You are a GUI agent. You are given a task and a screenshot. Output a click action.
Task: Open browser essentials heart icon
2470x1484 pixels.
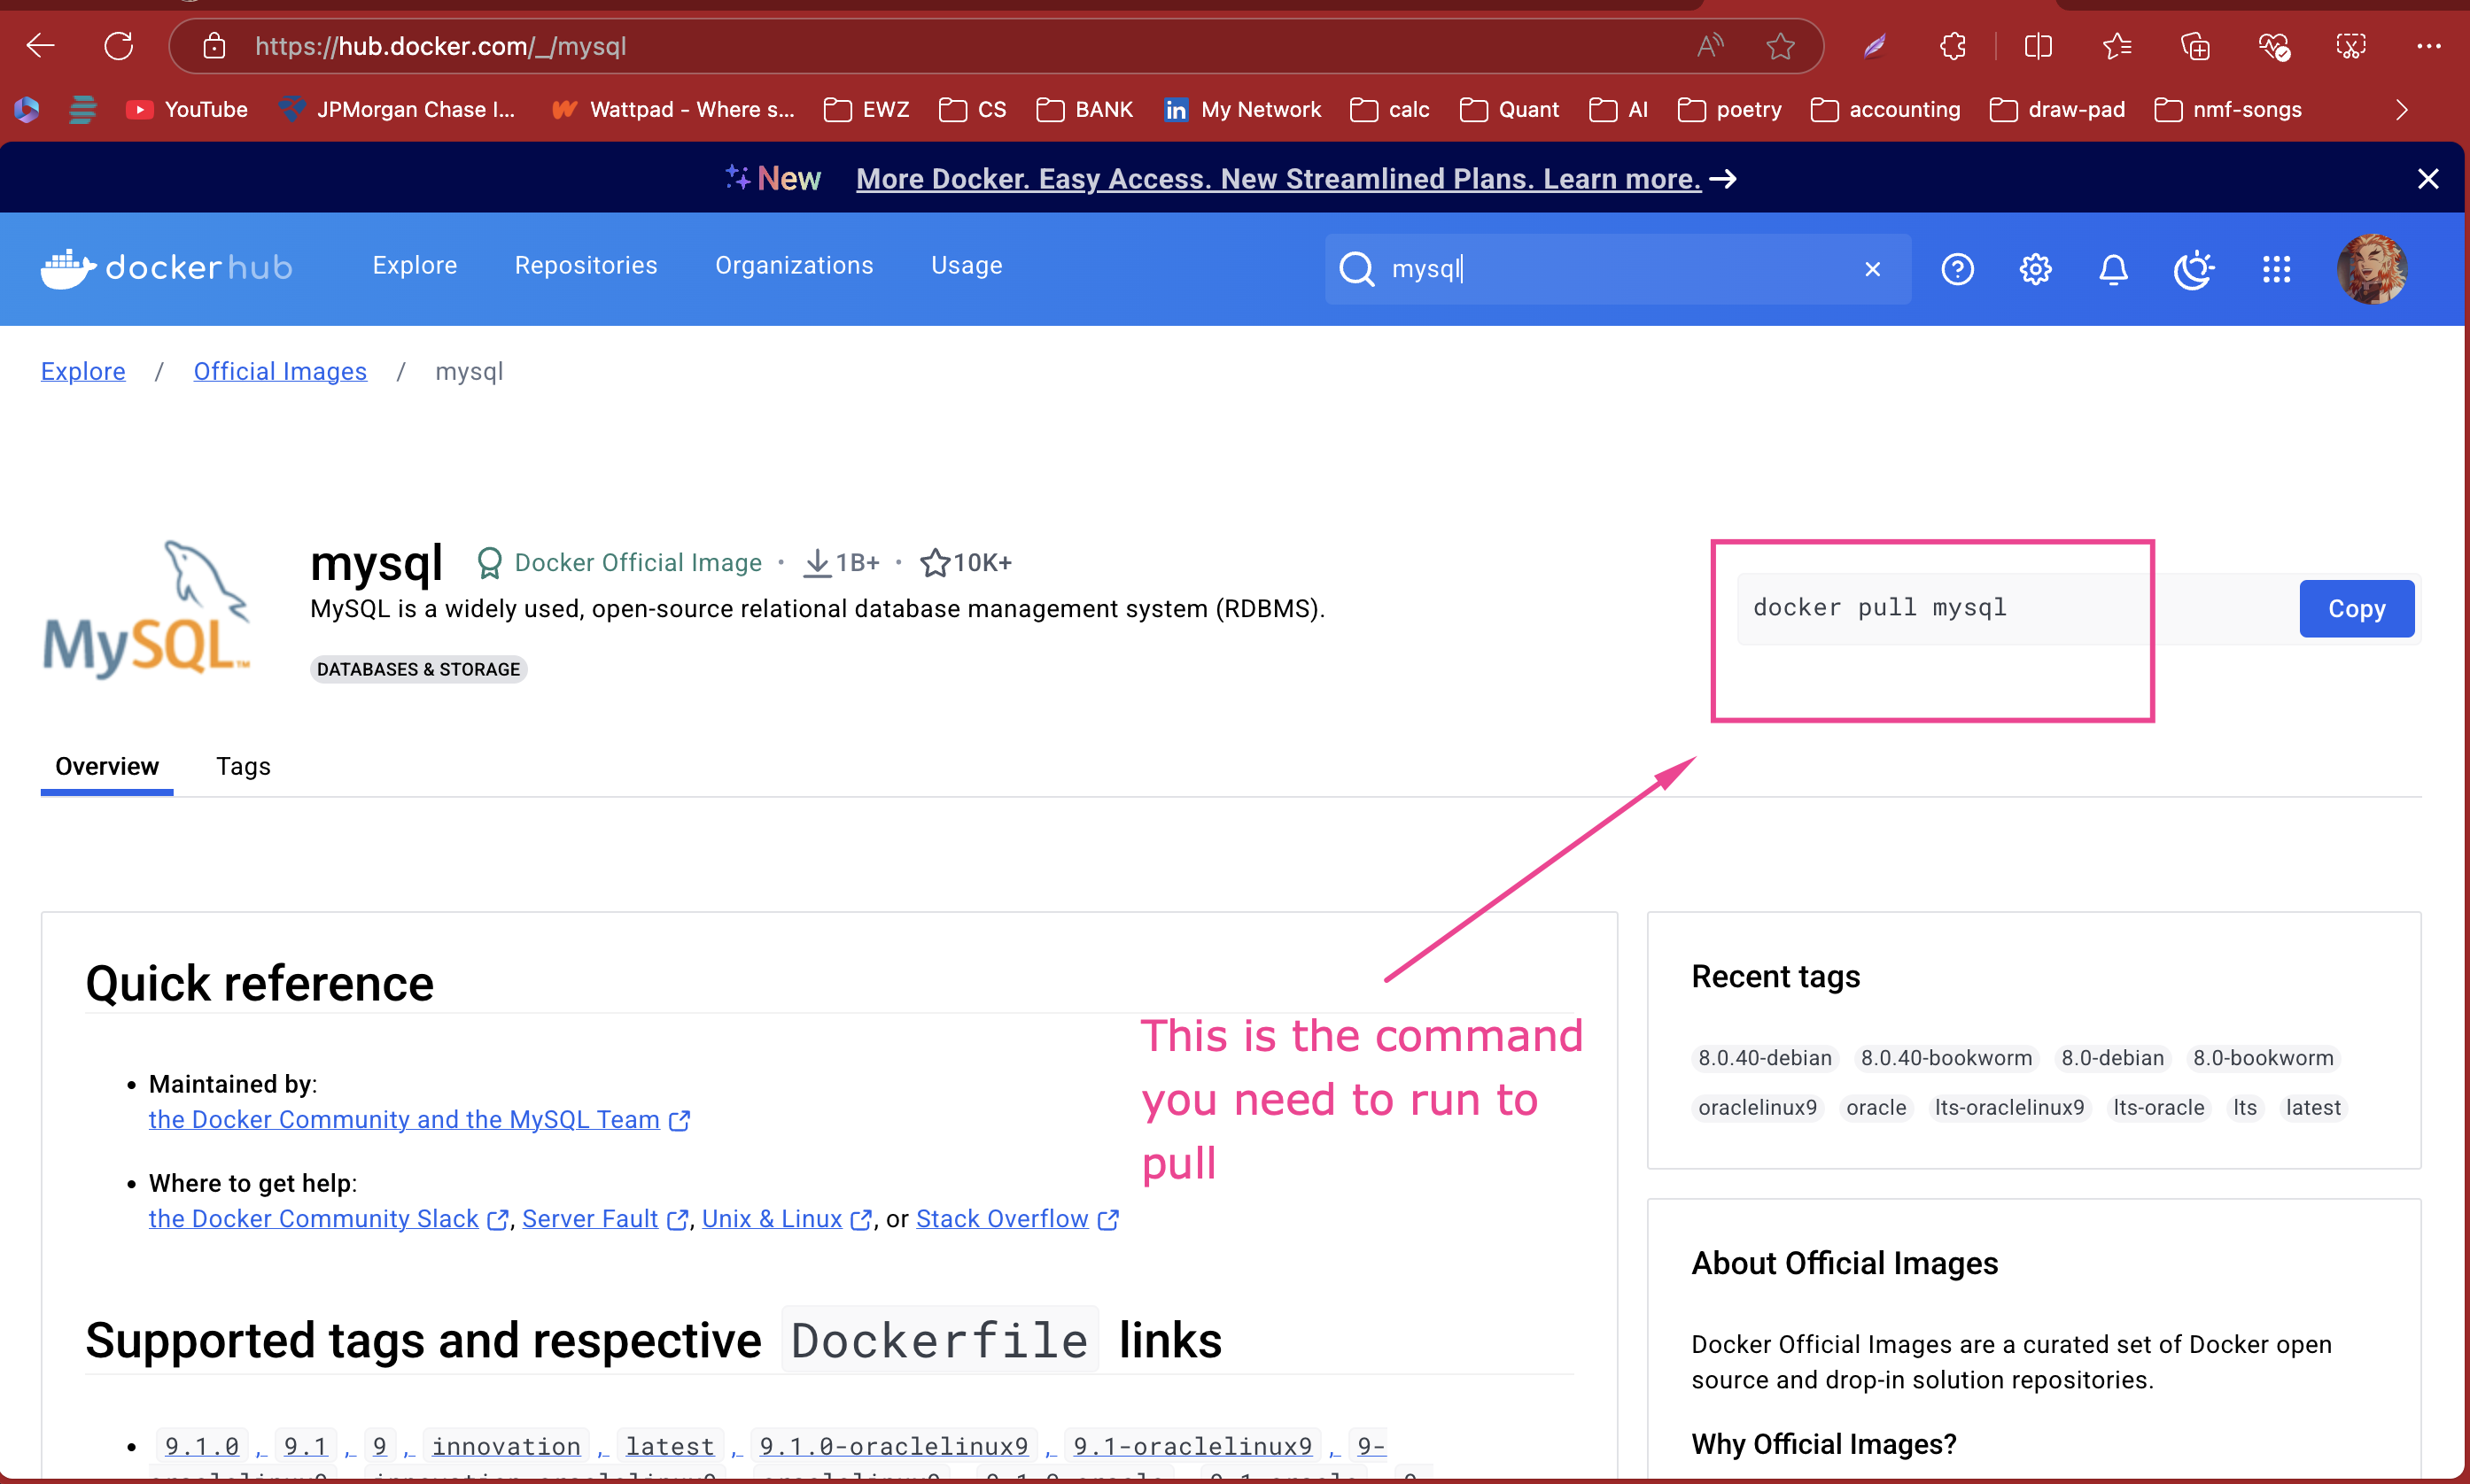[2273, 46]
